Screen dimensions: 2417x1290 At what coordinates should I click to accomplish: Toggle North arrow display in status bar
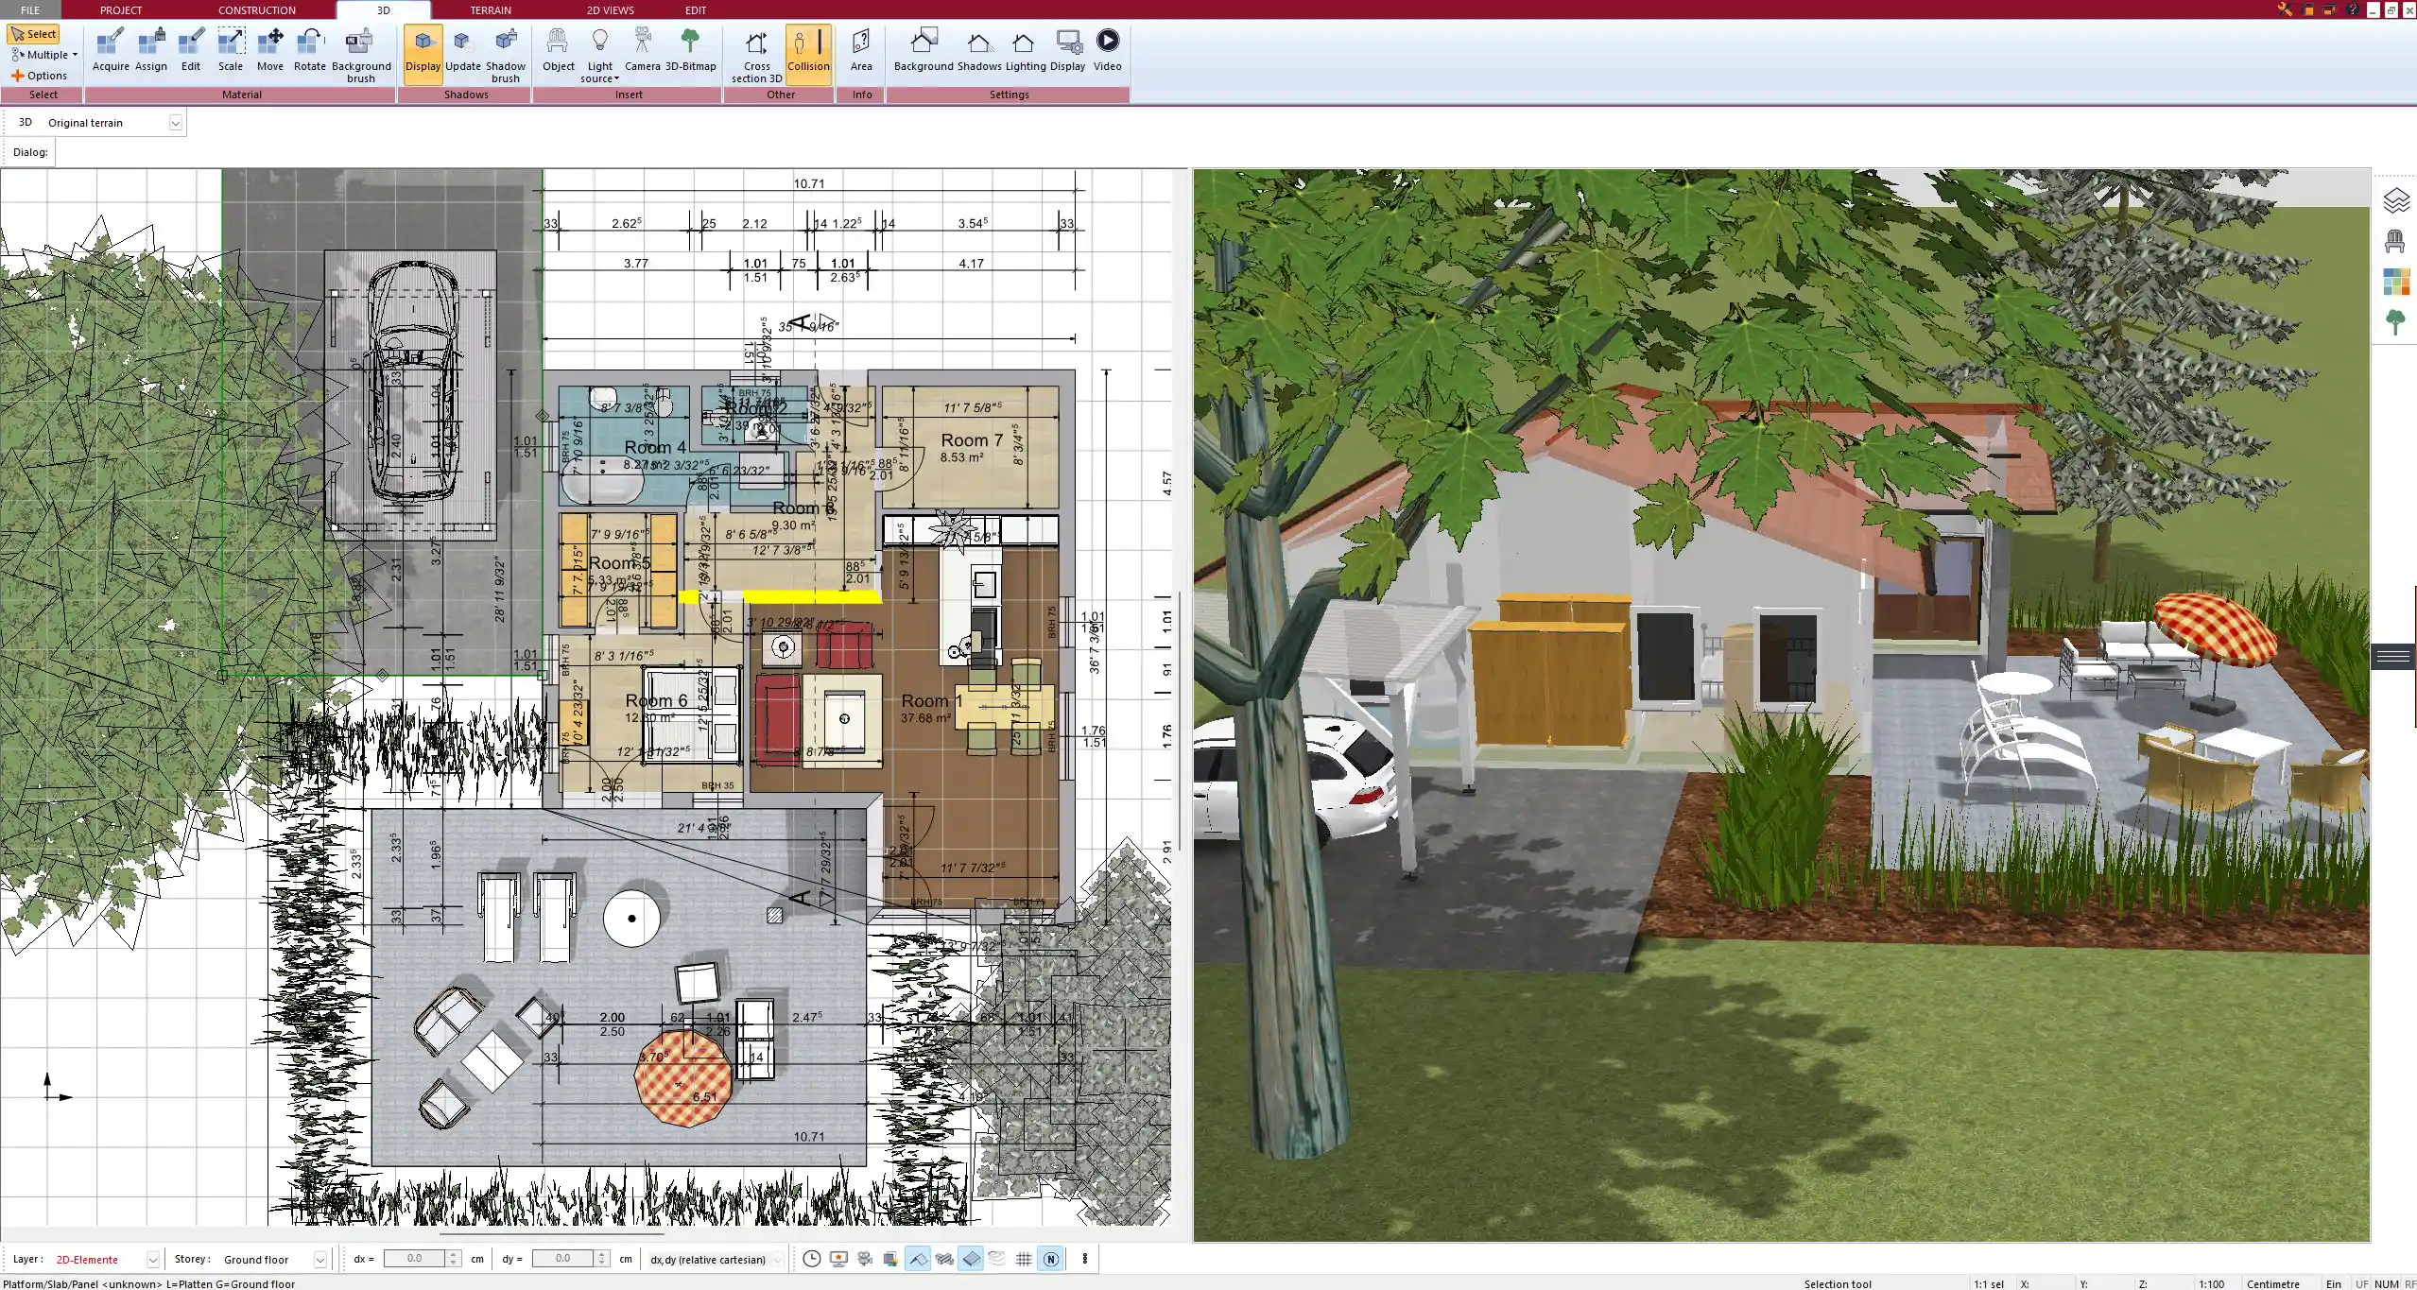click(x=1049, y=1259)
